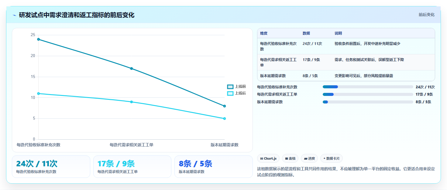The image size is (447, 190).
Task: Click the 上线后 data point at 11
Action: (x=38, y=93)
